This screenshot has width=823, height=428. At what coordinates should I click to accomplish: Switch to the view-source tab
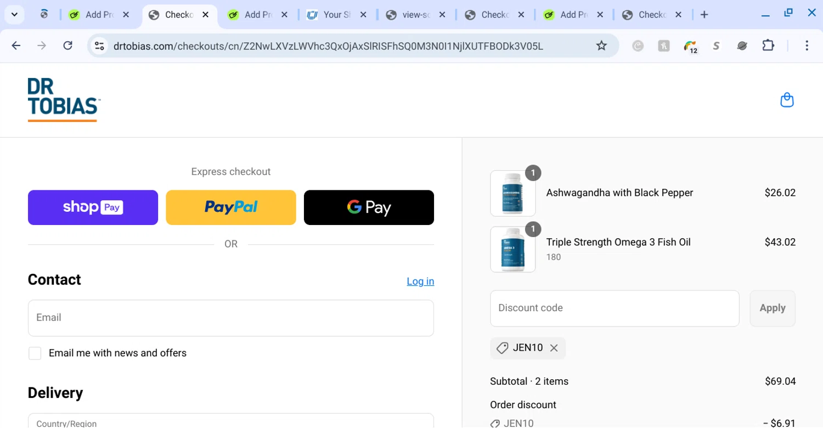coord(415,15)
